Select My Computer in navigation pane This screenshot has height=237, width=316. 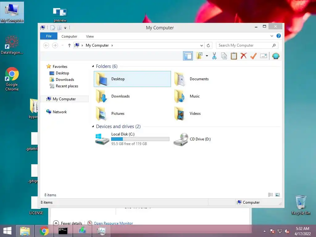click(x=64, y=99)
